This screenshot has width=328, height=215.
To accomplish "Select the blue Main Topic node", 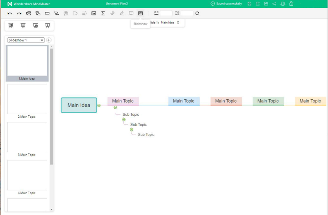I will coord(184,101).
